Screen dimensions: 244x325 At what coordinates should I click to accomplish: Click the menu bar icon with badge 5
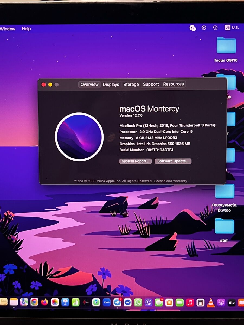(192, 28)
